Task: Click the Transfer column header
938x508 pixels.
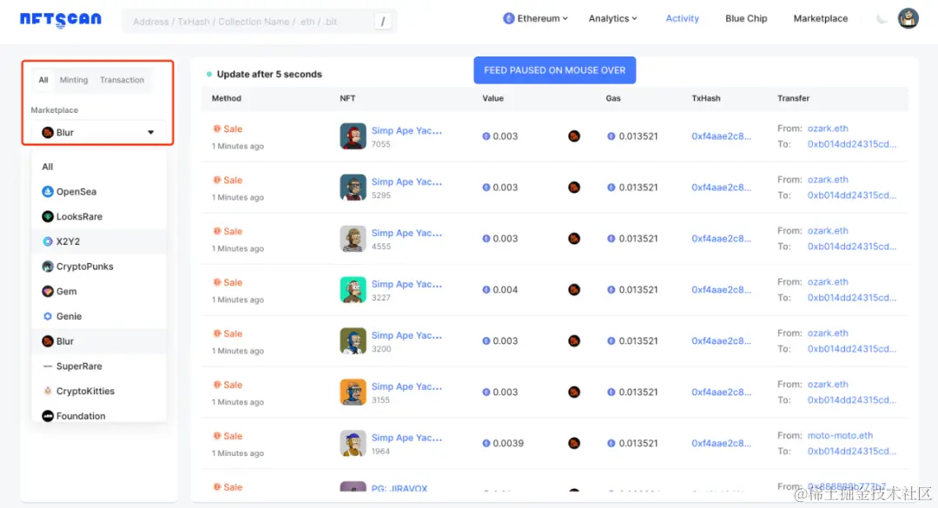Action: point(793,98)
